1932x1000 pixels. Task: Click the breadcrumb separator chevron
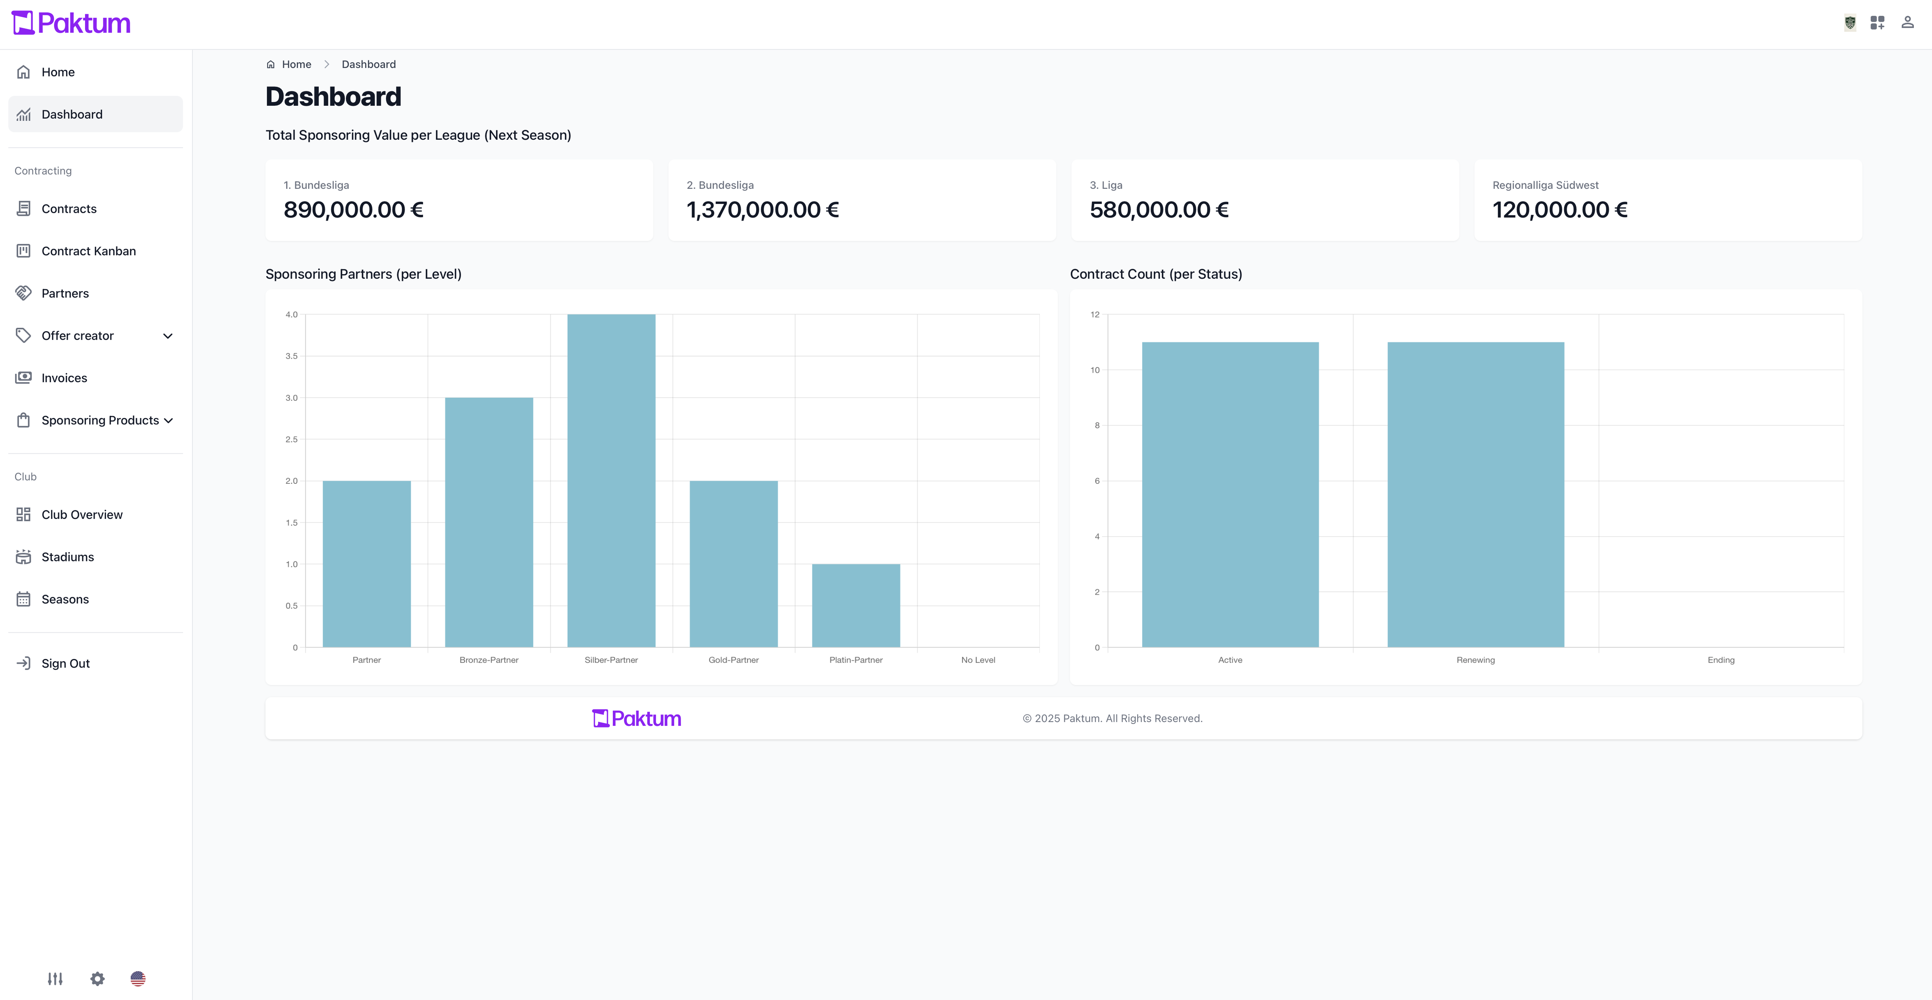point(327,64)
